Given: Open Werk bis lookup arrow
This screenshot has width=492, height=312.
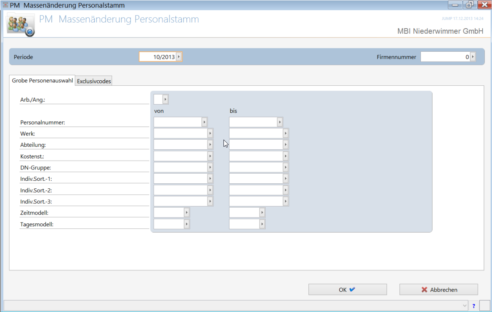Looking at the screenshot, I should tap(285, 133).
